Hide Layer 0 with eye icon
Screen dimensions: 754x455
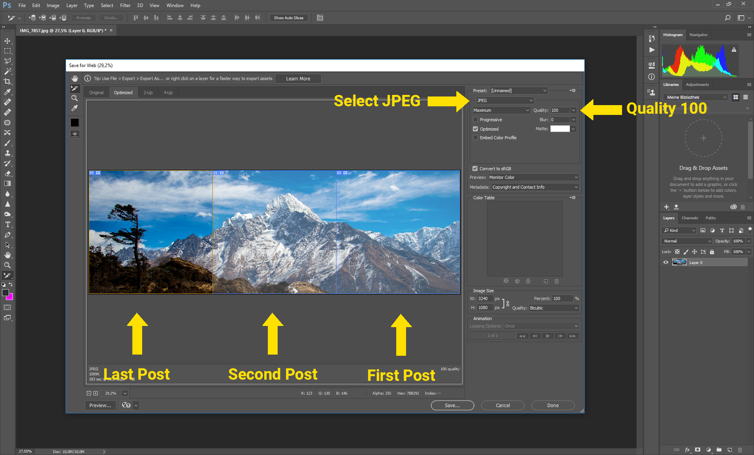coord(666,262)
